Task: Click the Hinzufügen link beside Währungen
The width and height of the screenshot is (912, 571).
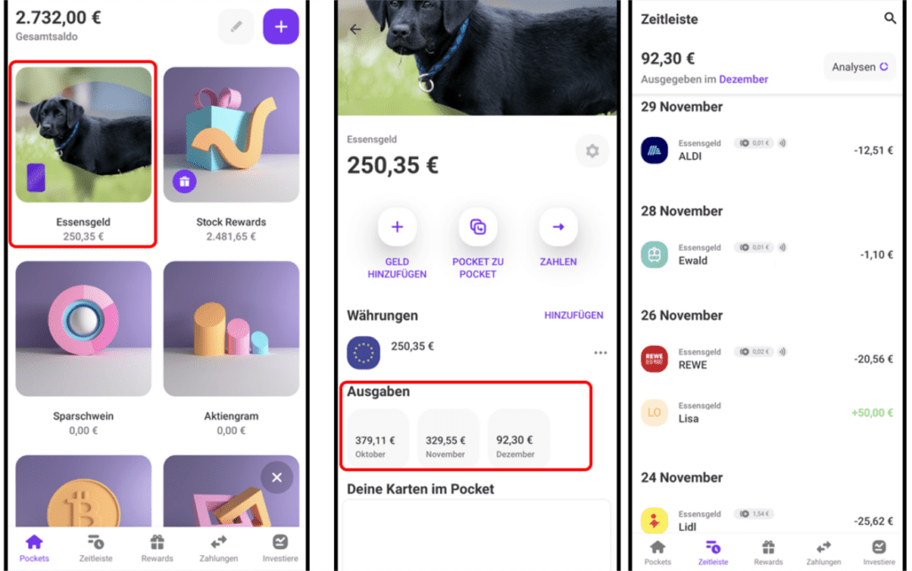Action: click(574, 316)
